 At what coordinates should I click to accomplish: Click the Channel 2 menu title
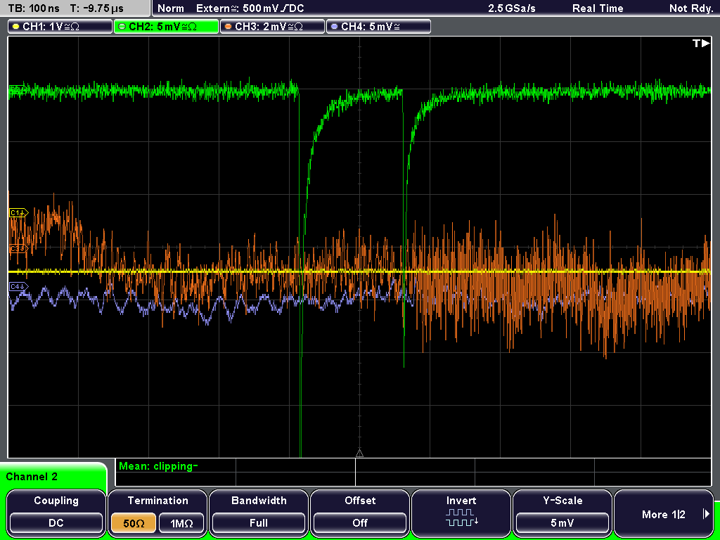point(32,477)
